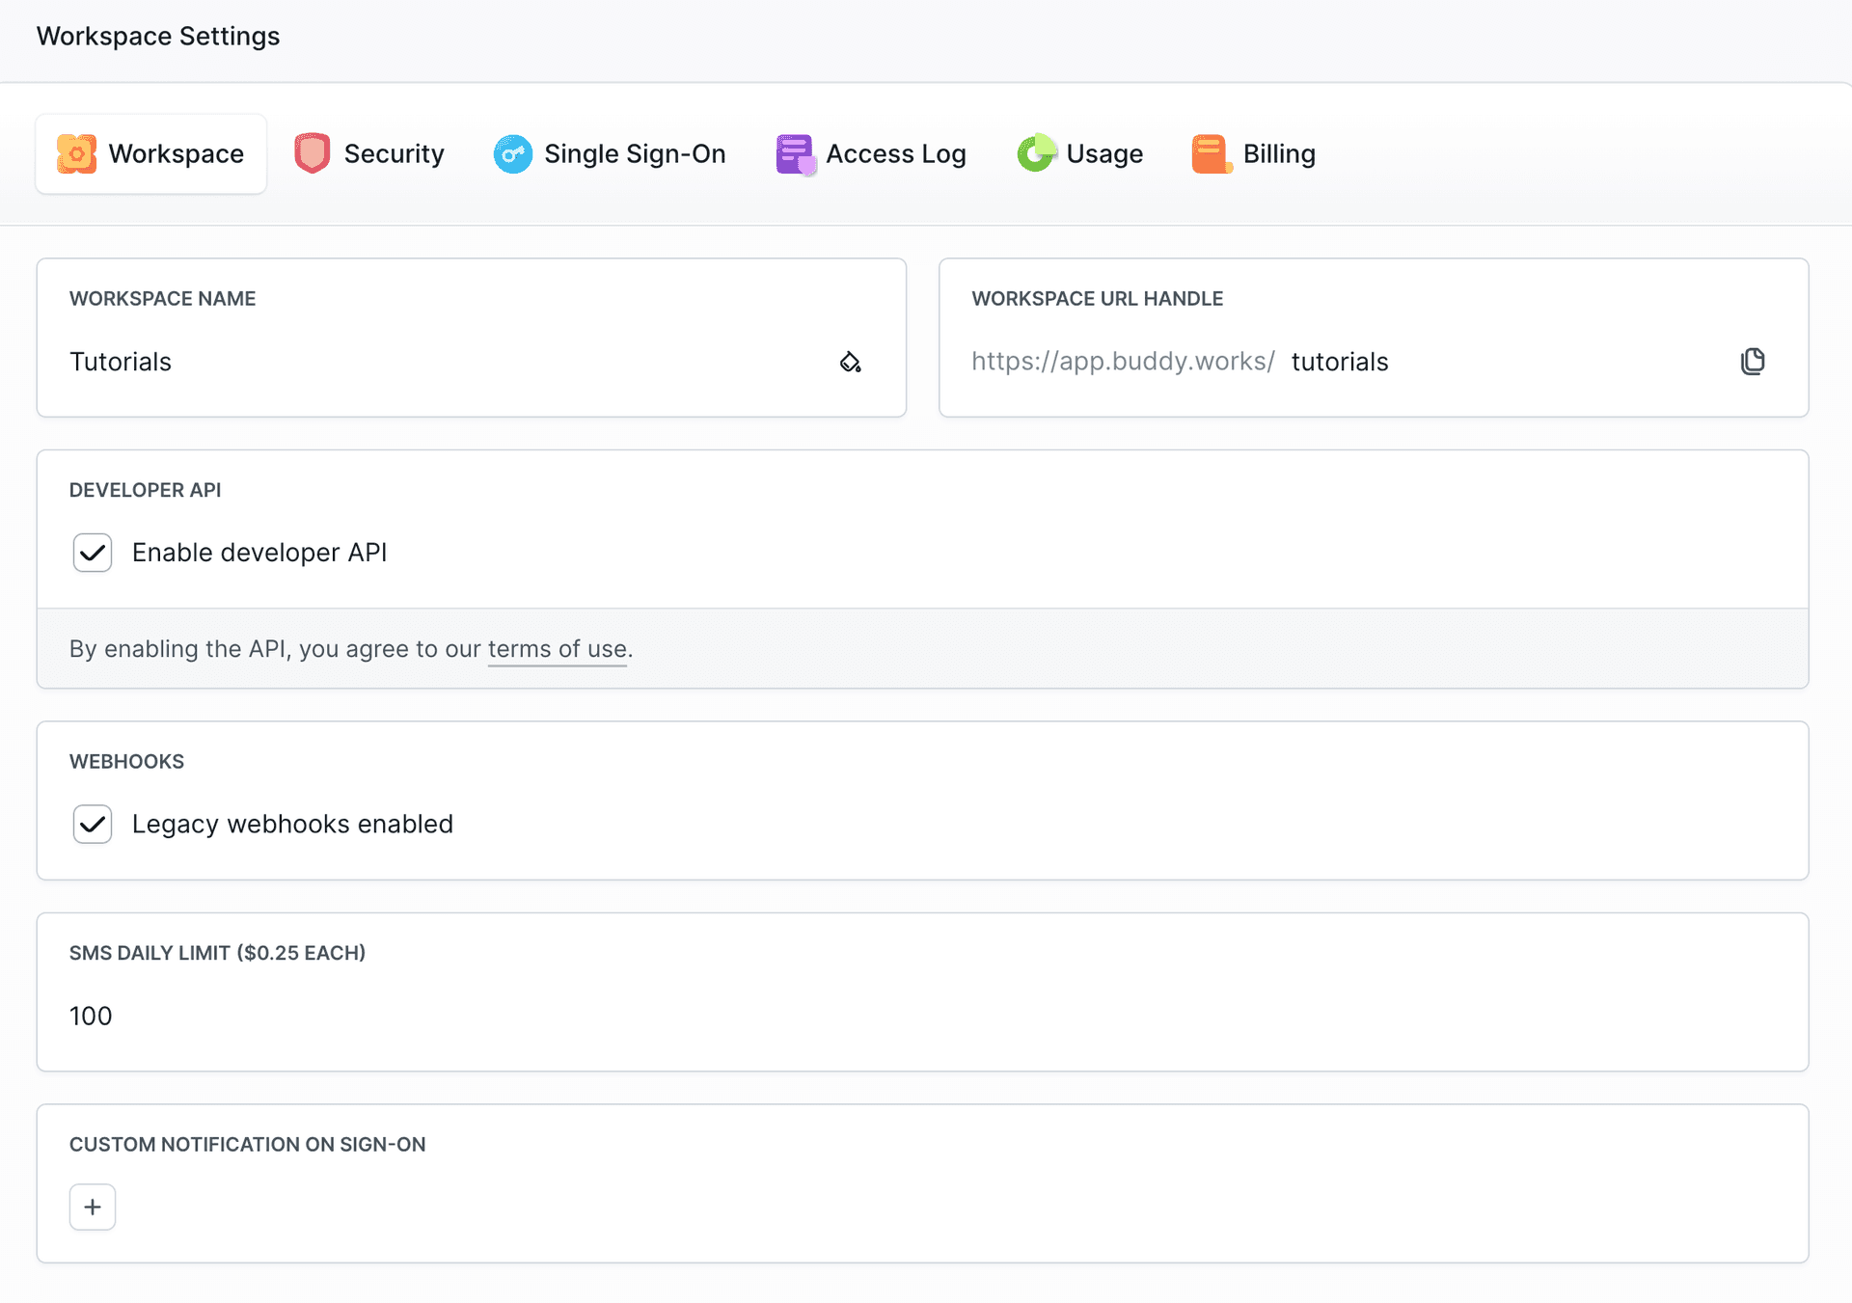The height and width of the screenshot is (1303, 1852).
Task: Uncheck Legacy webhooks enabled
Action: click(92, 824)
